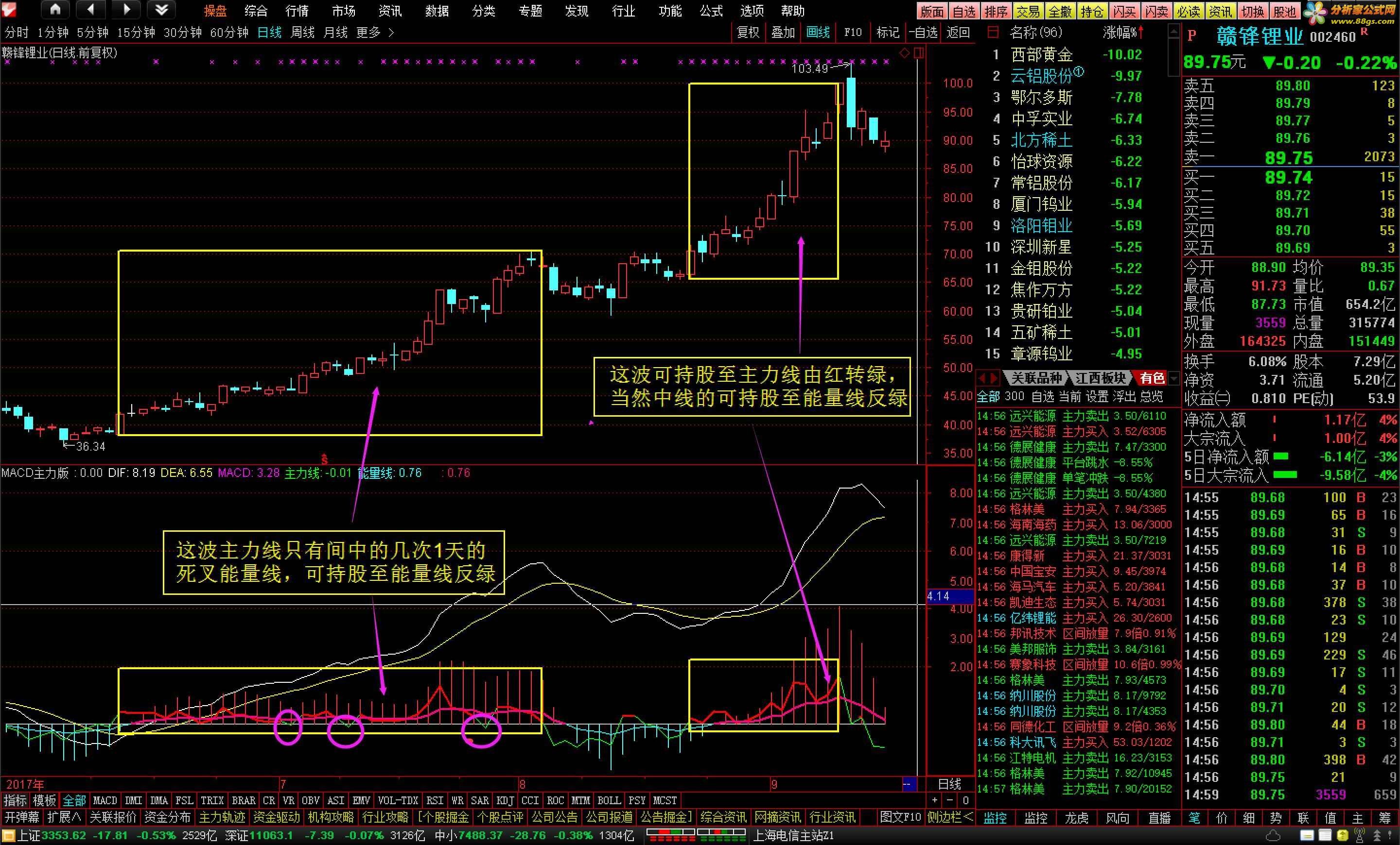This screenshot has height=845, width=1400.
Task: Click the stock list vertical scrollbar thumb
Action: [1174, 57]
